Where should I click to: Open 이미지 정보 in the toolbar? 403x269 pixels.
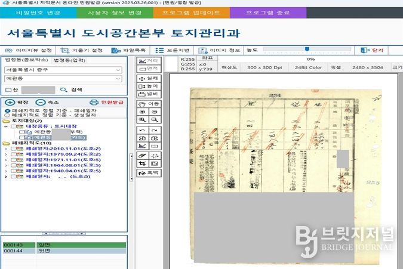pos(219,50)
